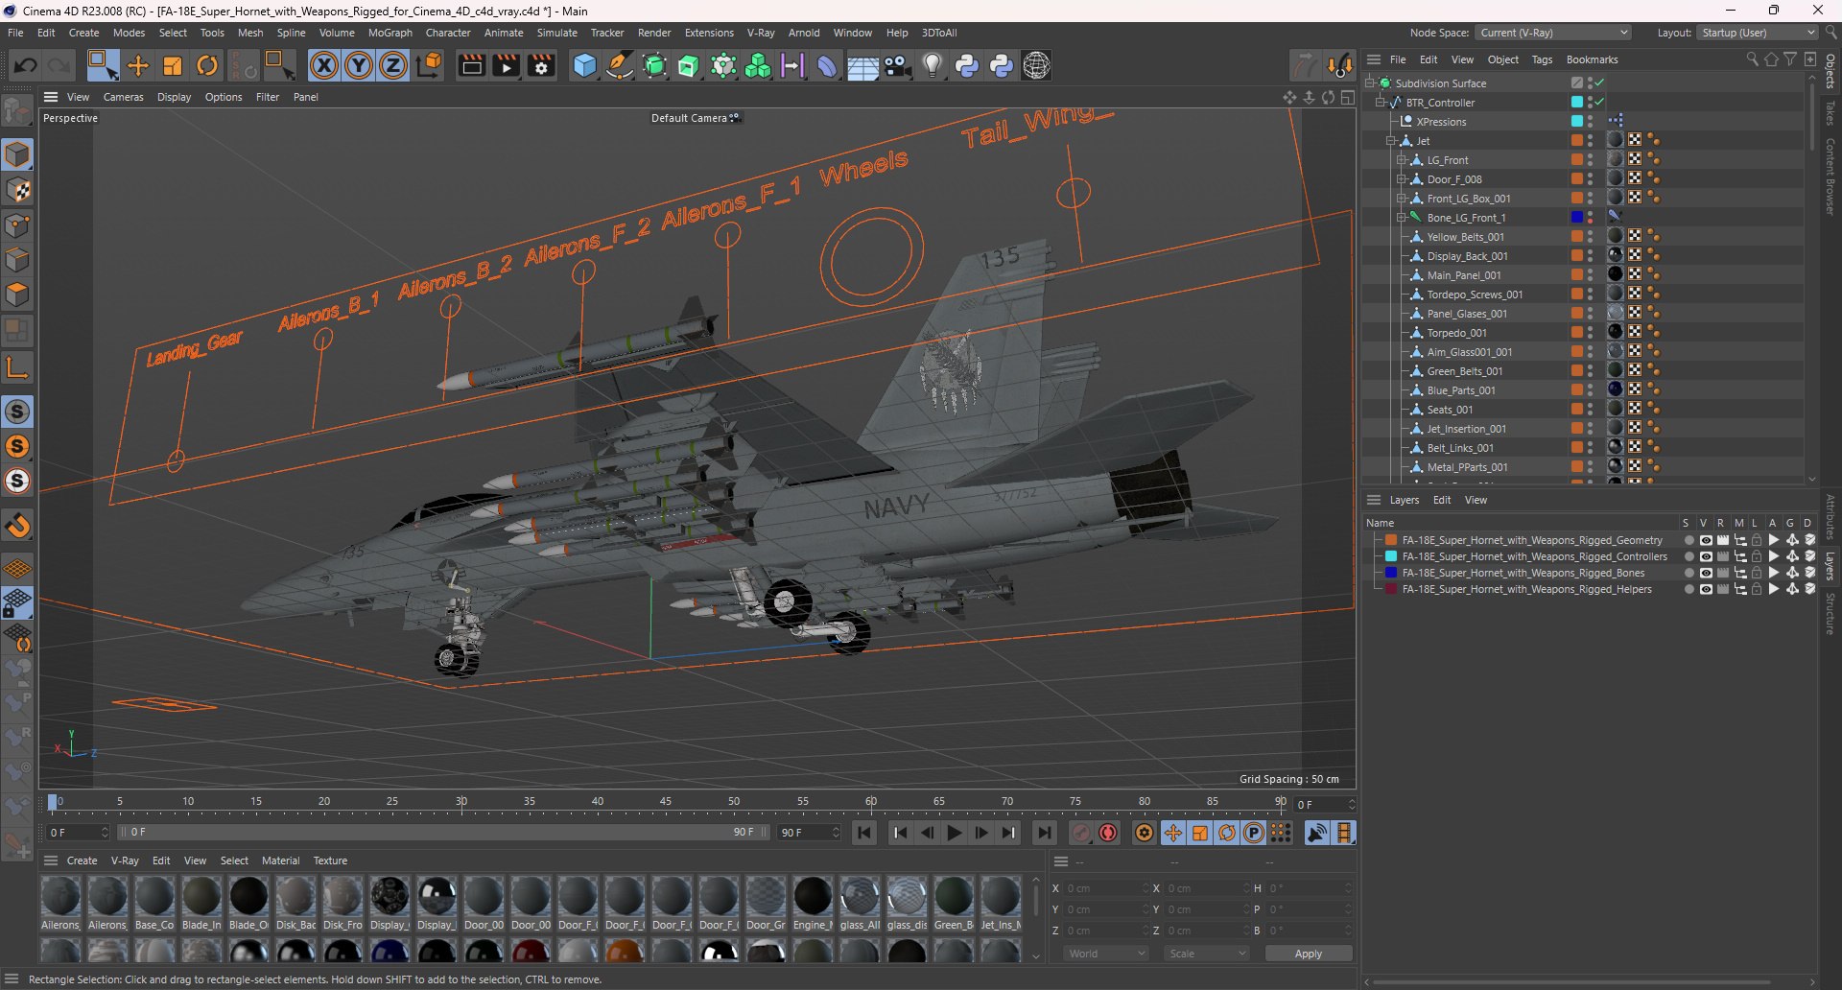Open the Object Manager Tags menu
This screenshot has height=990, width=1842.
coord(1542,59)
